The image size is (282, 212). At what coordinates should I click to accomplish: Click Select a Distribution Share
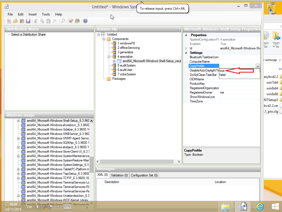(x=28, y=35)
